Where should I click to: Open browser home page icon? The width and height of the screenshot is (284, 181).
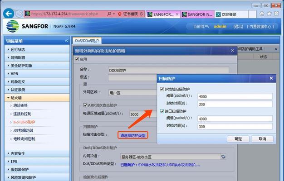(262, 14)
